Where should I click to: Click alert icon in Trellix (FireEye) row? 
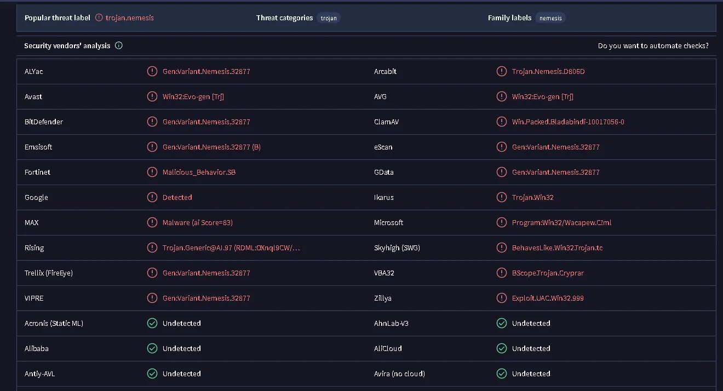[152, 273]
